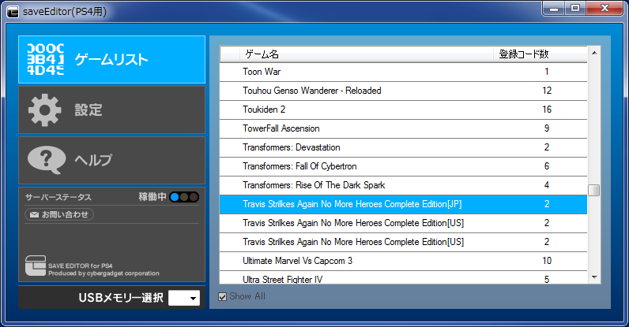Click the saveEditor title bar app icon
Screen dimensions: 629x327
13,12
